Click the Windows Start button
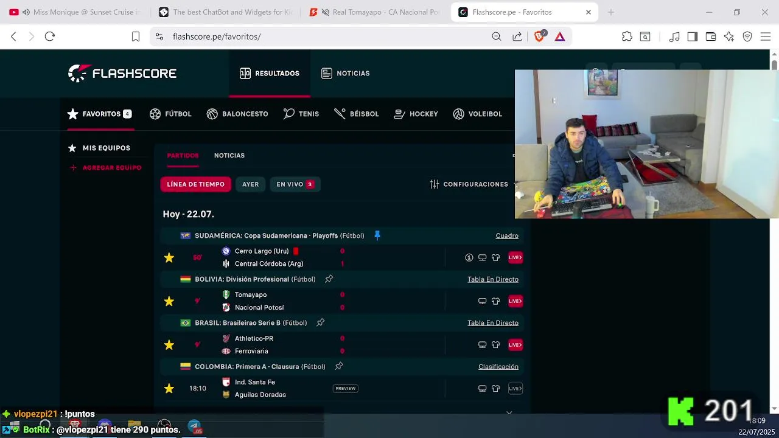Image resolution: width=779 pixels, height=438 pixels. tap(13, 426)
